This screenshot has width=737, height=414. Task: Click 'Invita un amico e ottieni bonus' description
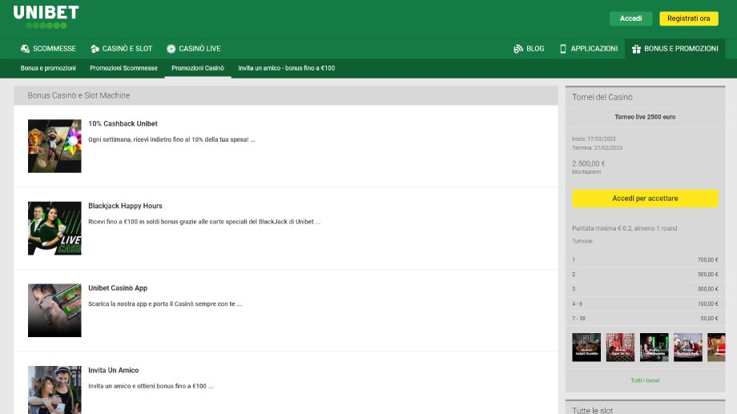coord(151,386)
